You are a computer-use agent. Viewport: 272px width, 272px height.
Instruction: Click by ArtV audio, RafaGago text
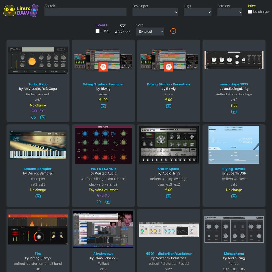38,89
